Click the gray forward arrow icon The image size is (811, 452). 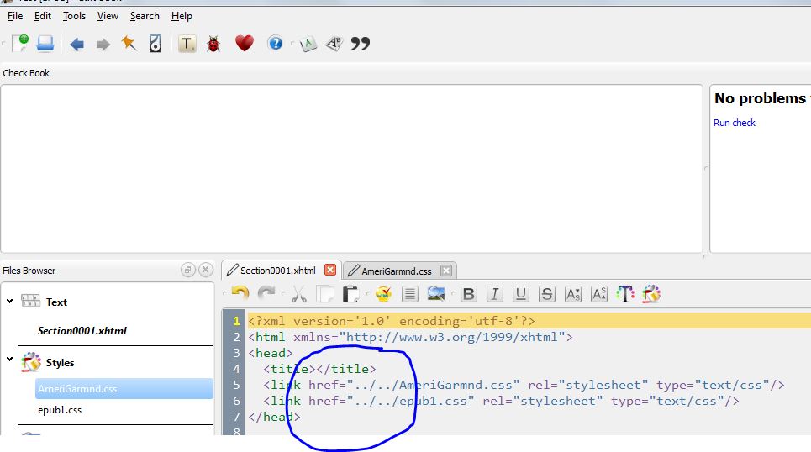103,45
